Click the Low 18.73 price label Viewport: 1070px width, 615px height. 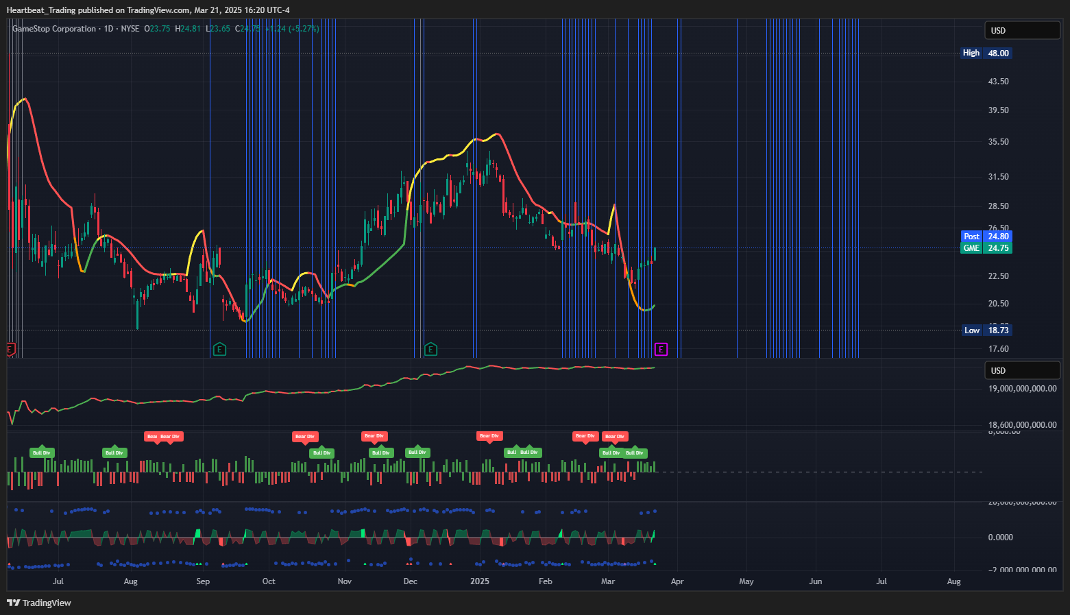(987, 330)
